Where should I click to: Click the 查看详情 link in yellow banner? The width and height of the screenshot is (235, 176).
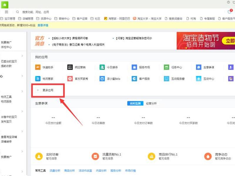43,25
